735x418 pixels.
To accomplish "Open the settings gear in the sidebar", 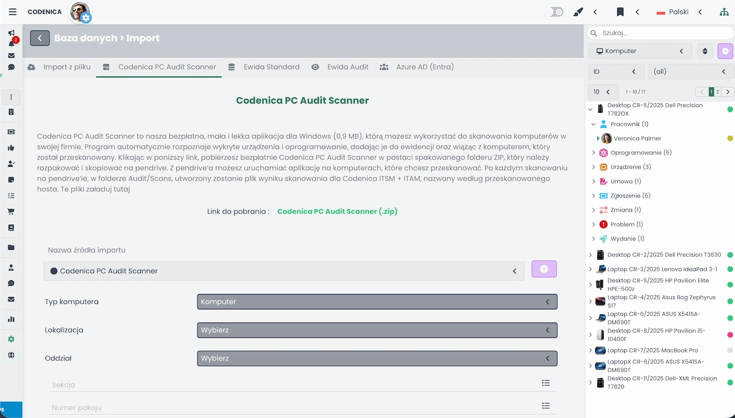I will (11, 339).
